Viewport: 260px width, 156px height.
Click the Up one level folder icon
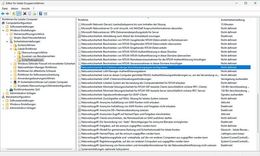(x=14, y=14)
